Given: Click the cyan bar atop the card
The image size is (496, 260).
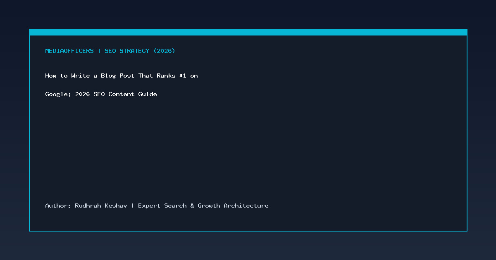Looking at the screenshot, I should pos(248,32).
